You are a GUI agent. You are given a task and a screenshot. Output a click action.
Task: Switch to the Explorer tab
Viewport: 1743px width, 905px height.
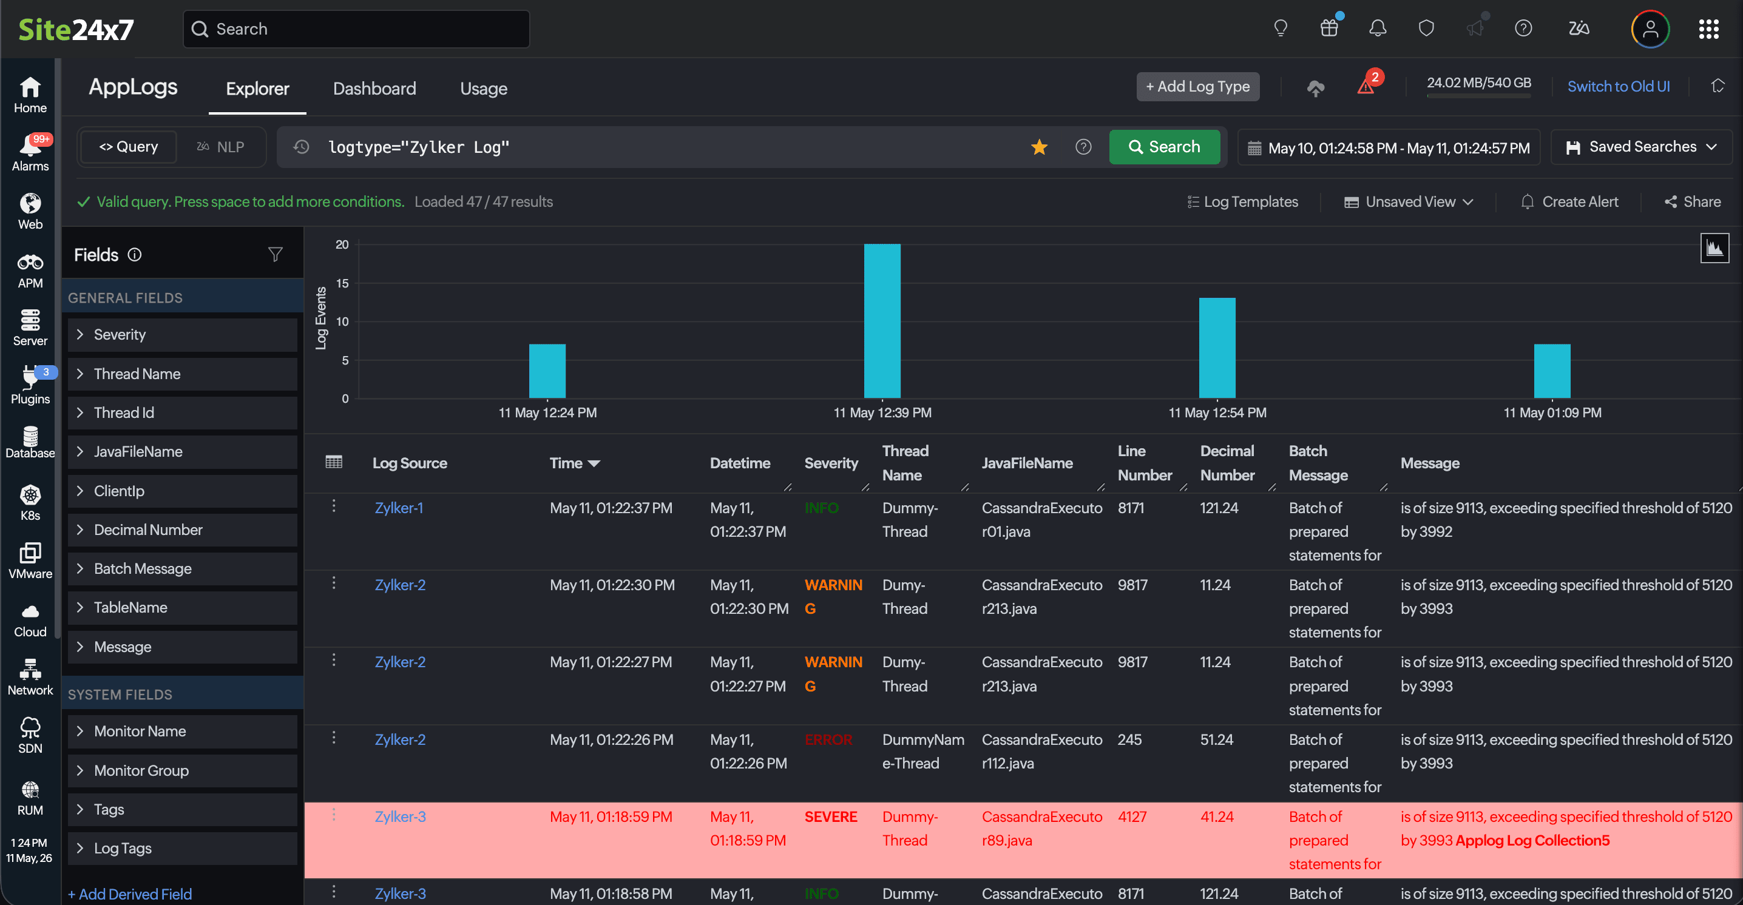(x=257, y=88)
